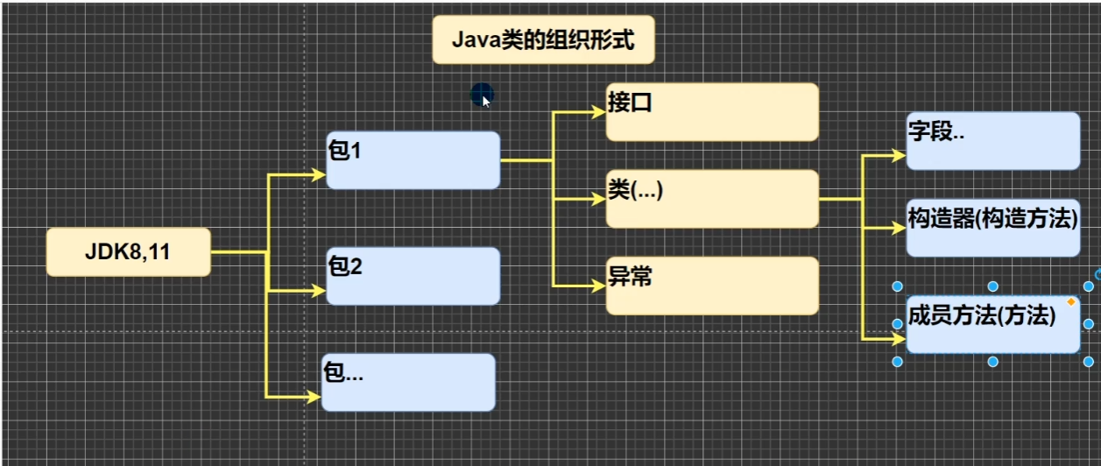
Task: Click the 字段.. field node
Action: [993, 141]
